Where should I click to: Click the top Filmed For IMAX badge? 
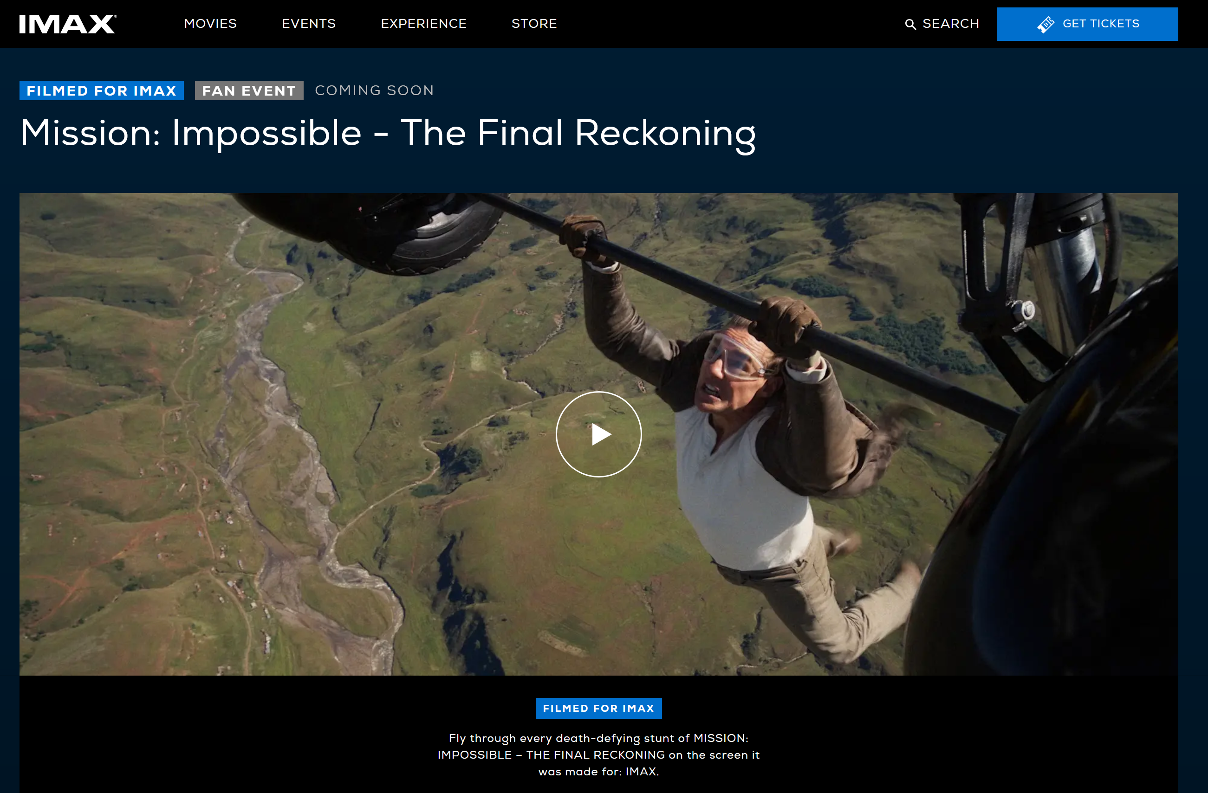click(x=102, y=91)
